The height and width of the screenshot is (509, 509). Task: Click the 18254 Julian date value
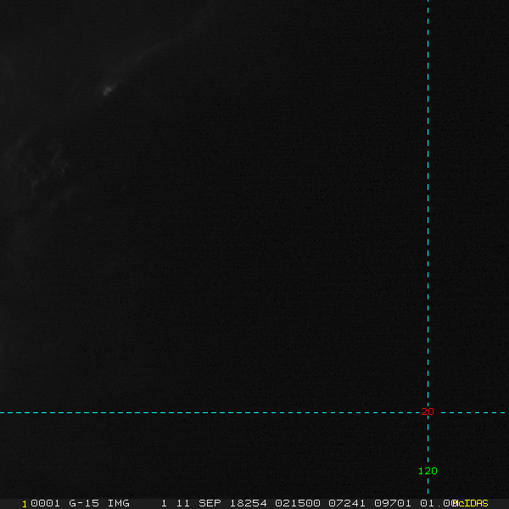[248, 503]
